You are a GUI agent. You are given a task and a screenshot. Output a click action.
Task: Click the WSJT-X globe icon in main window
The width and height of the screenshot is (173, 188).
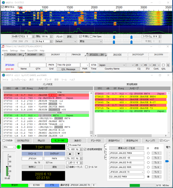pos(4,75)
